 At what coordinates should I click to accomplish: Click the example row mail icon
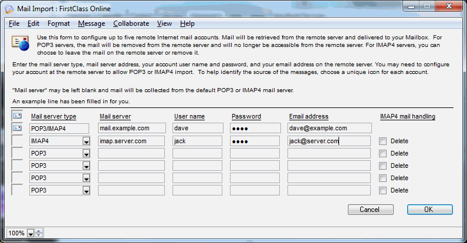click(x=17, y=128)
